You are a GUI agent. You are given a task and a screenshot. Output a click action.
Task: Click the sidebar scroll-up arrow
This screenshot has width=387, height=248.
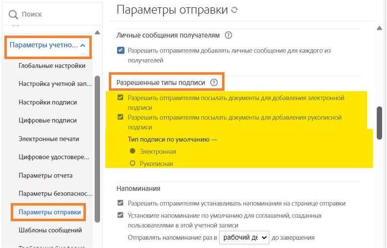[98, 32]
